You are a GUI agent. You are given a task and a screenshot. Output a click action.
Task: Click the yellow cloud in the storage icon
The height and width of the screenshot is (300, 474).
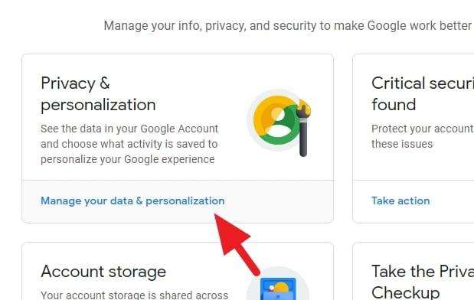[281, 287]
